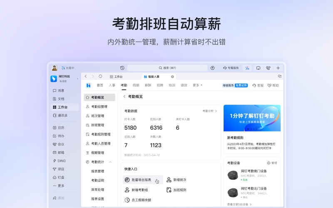Viewport: 333px width, 208px height.
Task: Click the blue AI slash icon
Action: [247, 68]
